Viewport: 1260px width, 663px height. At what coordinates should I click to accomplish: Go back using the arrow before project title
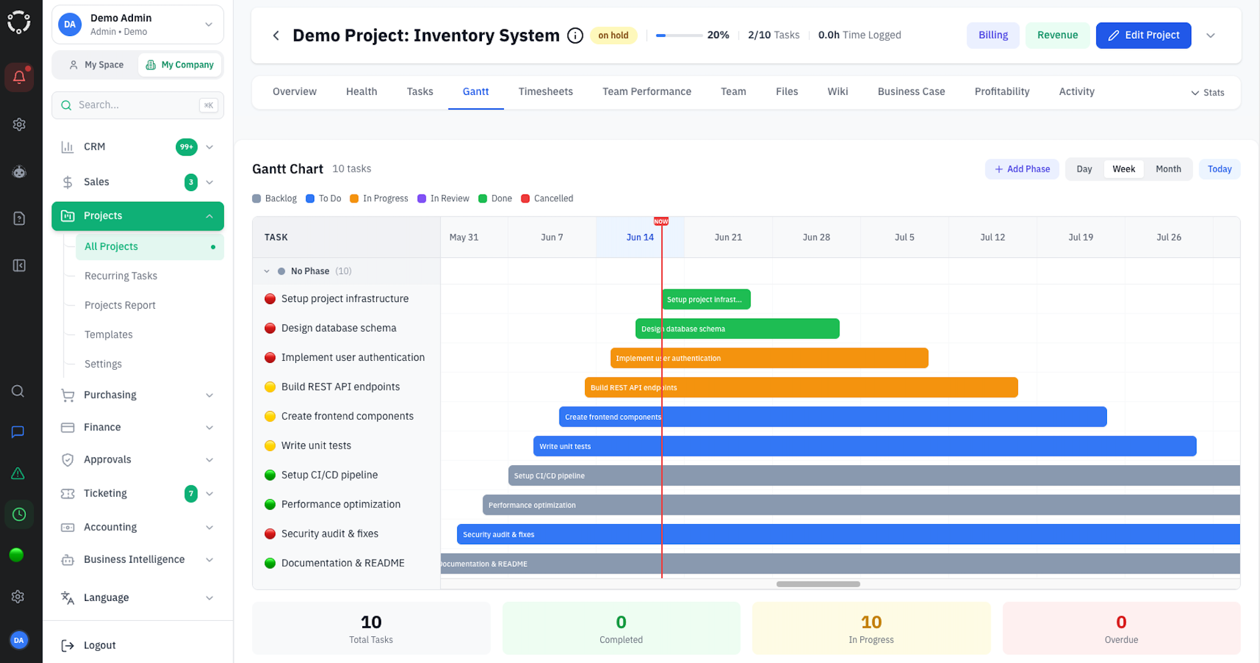[x=276, y=35]
